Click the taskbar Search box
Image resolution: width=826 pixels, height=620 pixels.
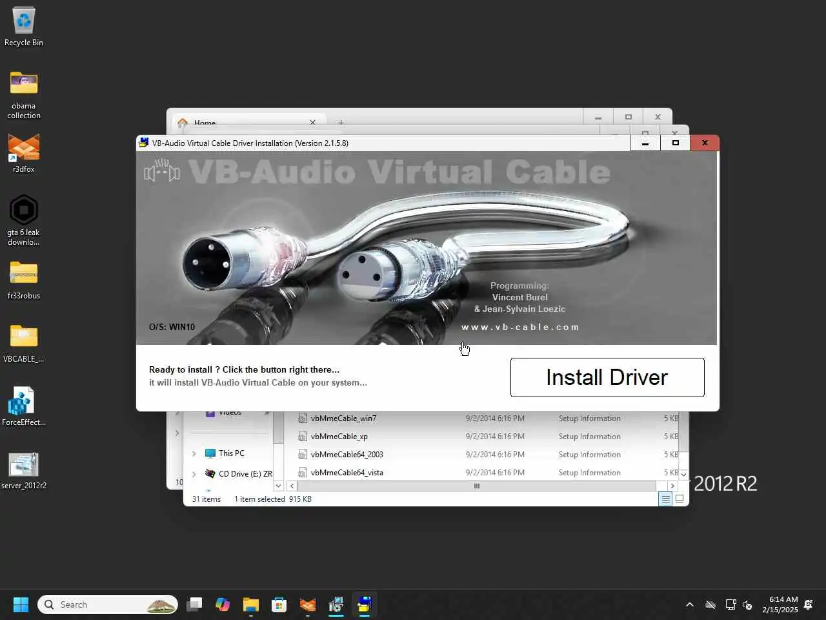pos(108,604)
